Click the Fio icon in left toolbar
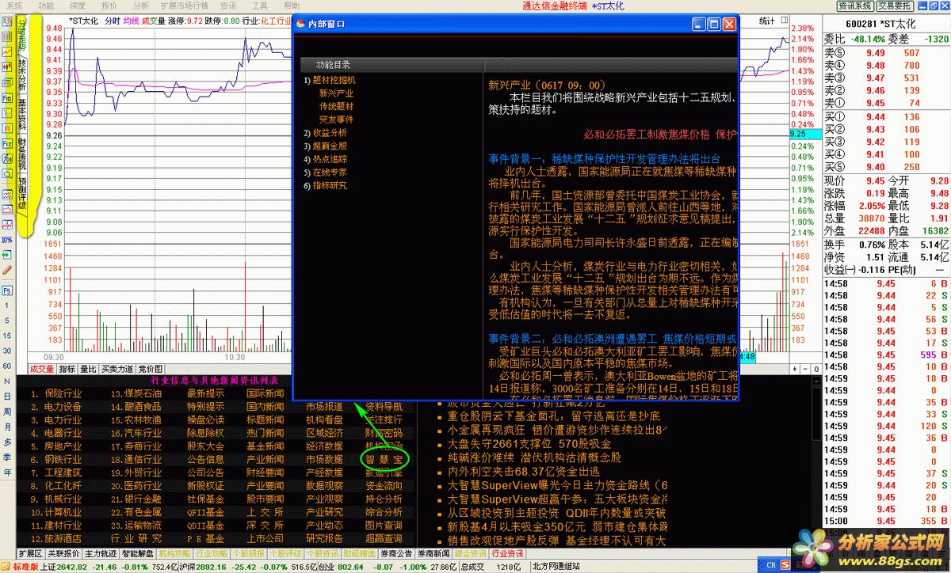 [x=7, y=98]
